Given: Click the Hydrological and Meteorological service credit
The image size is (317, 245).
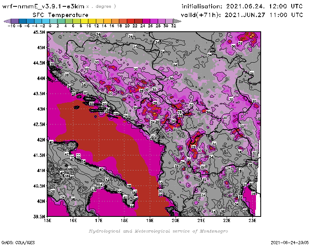Looking at the screenshot, I should click(x=158, y=231).
